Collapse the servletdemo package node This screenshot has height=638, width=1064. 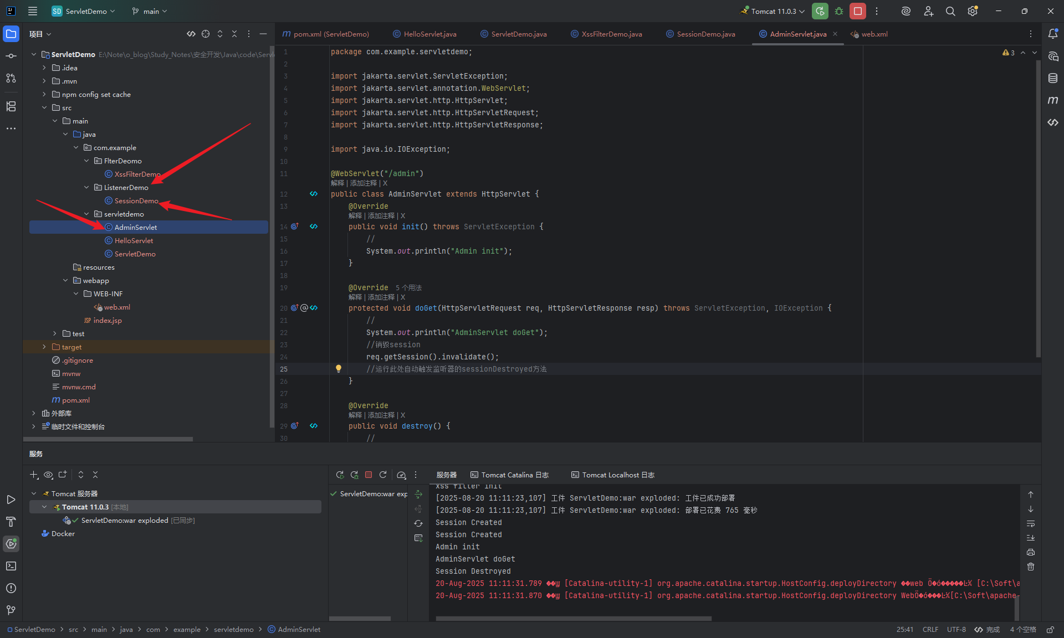[x=86, y=214]
